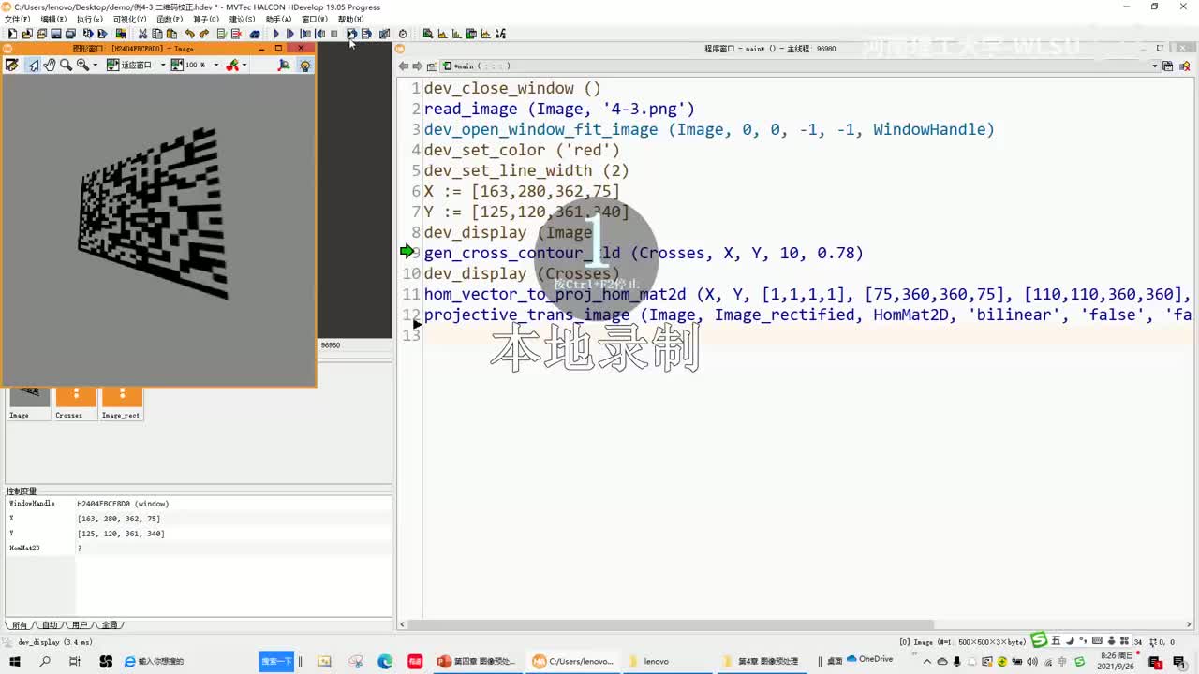Click the open program folder icon

pos(27,34)
